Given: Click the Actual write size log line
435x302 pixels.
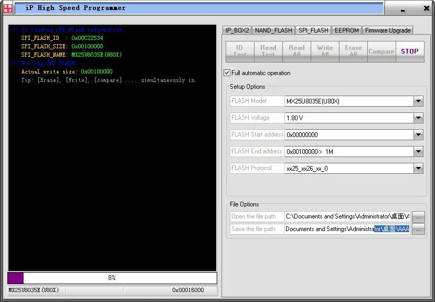Looking at the screenshot, I should (67, 71).
